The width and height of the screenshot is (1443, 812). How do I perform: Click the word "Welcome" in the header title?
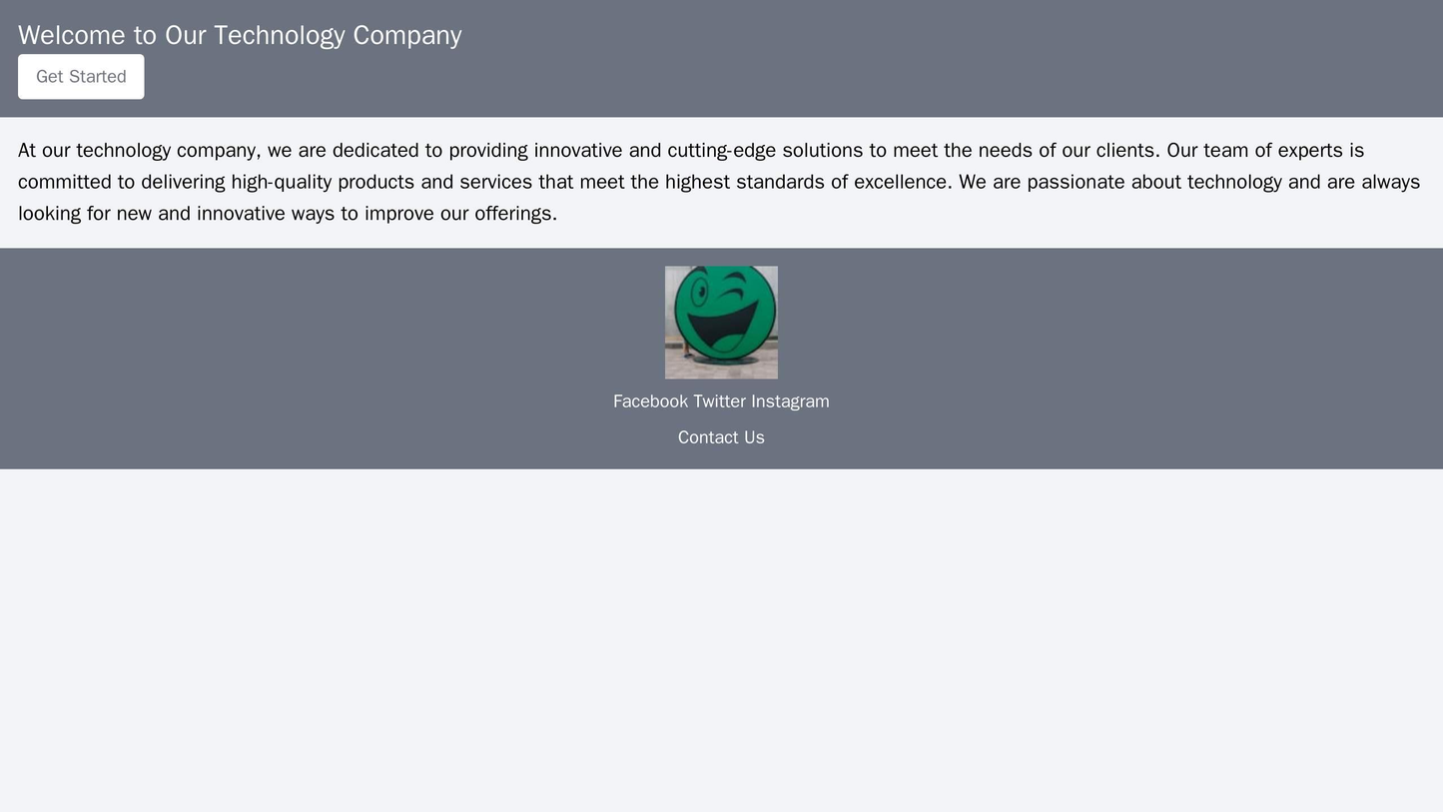[72, 35]
